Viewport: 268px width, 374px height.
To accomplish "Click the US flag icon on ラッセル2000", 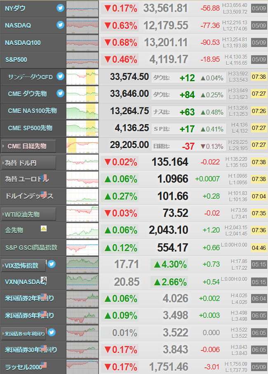I will pyautogui.click(x=44, y=365).
